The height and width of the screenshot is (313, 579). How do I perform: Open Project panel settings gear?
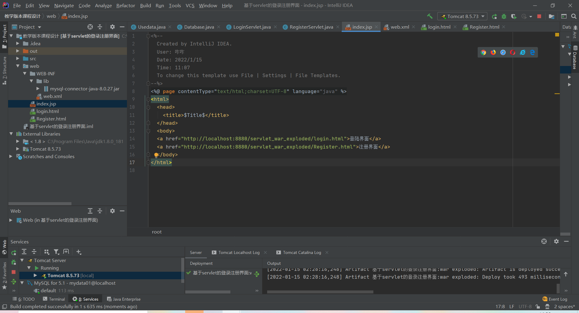(112, 27)
